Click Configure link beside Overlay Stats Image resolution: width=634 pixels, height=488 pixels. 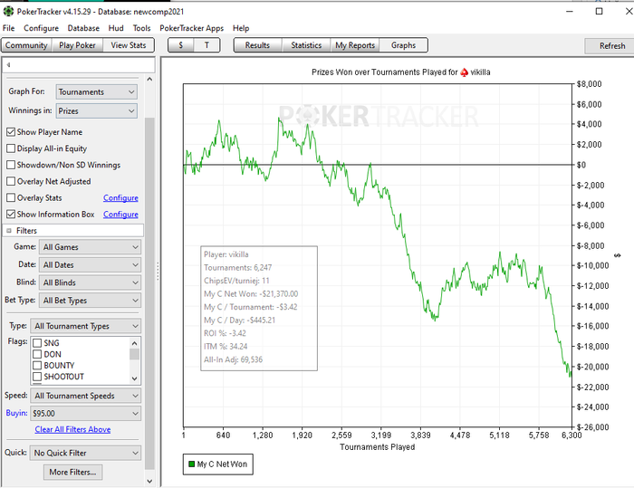click(x=120, y=197)
